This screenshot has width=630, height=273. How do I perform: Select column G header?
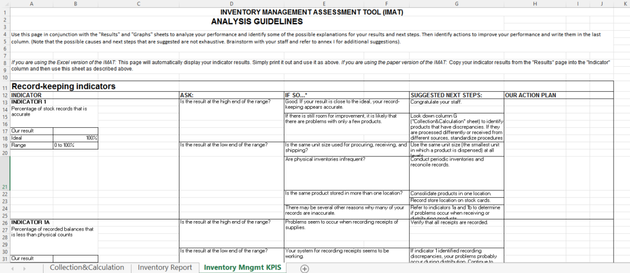click(x=456, y=4)
